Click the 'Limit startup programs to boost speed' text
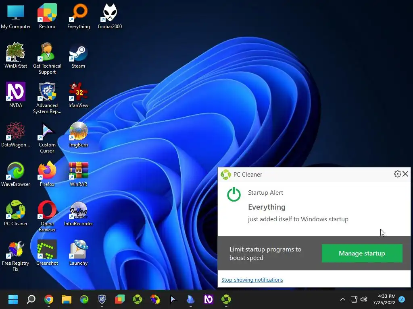The image size is (413, 309). click(x=265, y=253)
